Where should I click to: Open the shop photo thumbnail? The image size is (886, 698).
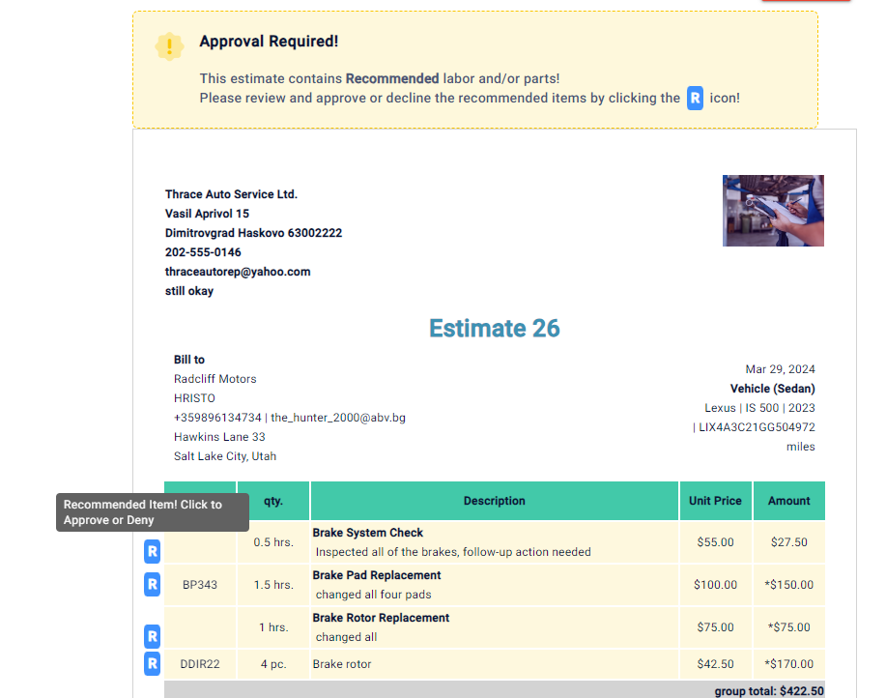[773, 211]
